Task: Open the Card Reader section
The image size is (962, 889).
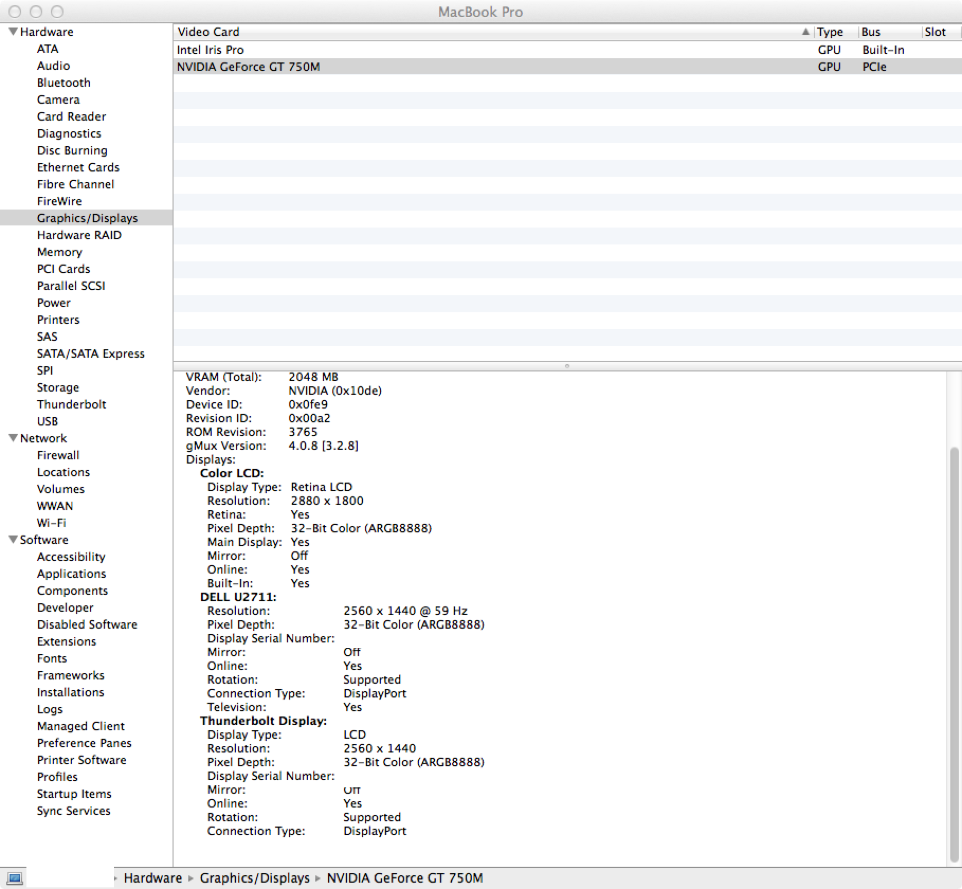Action: click(x=71, y=116)
